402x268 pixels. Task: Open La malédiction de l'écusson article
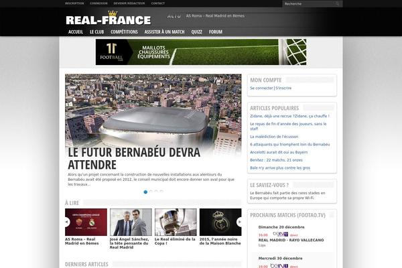pos(274,137)
